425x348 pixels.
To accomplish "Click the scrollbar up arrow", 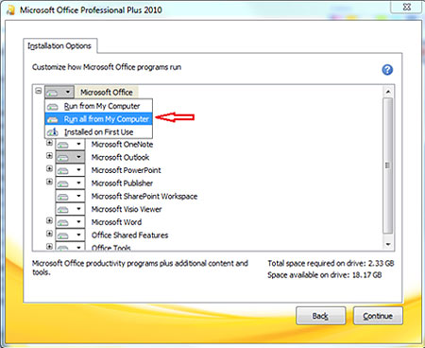I will (388, 92).
